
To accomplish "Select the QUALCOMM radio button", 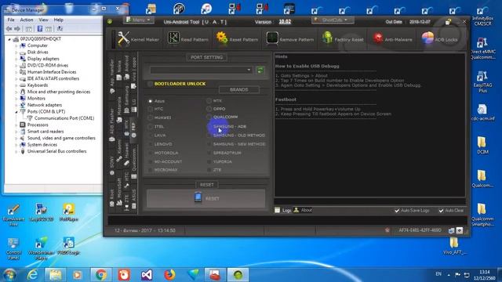I will [209, 117].
